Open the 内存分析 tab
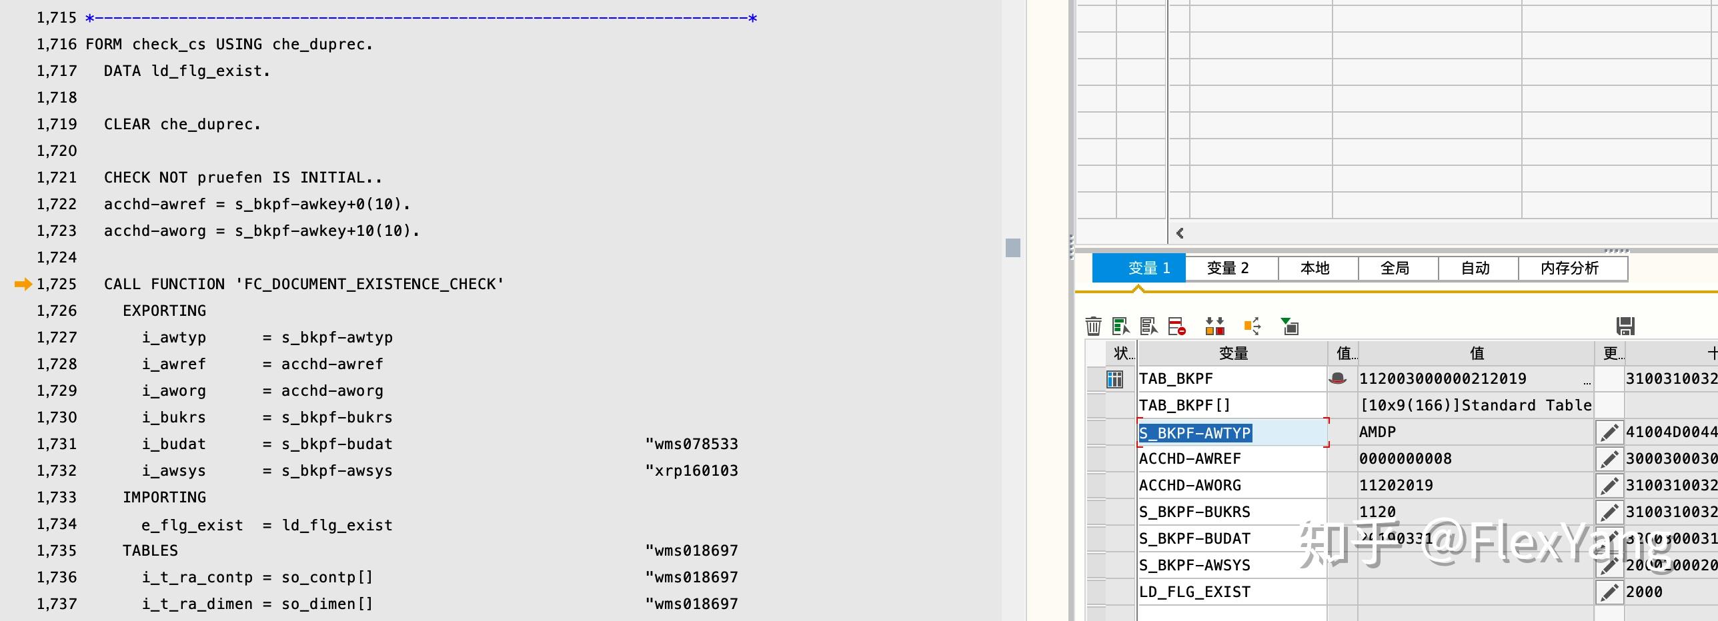 pos(1573,268)
